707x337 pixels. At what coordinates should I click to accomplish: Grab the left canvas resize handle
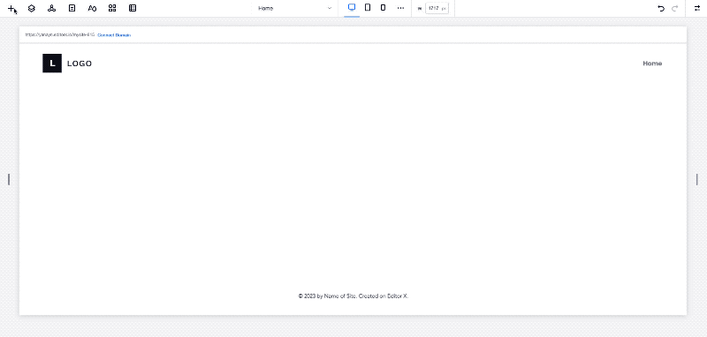tap(9, 179)
